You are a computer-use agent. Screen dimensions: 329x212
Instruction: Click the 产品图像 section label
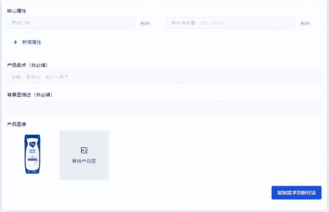17,124
